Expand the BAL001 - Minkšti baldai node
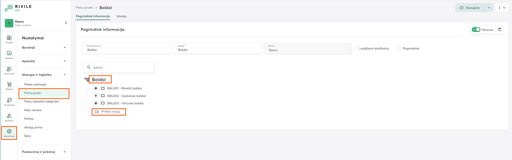 pyautogui.click(x=96, y=88)
